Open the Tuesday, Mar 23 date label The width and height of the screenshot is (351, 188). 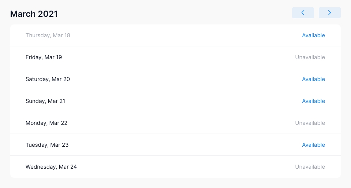click(47, 145)
